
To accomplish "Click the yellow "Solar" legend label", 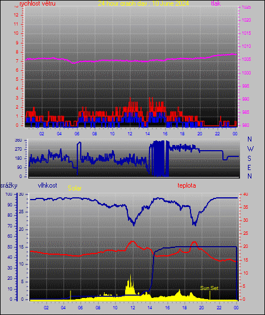I will [x=74, y=188].
